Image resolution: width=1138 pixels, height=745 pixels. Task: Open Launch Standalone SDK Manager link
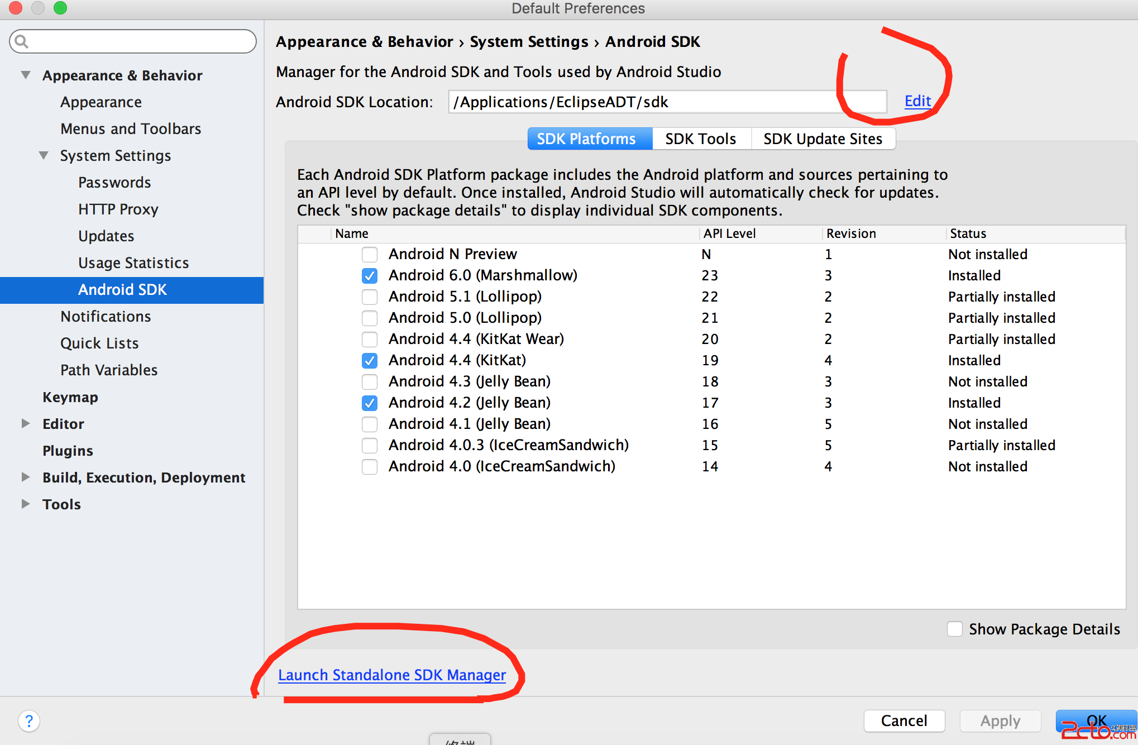click(x=391, y=675)
